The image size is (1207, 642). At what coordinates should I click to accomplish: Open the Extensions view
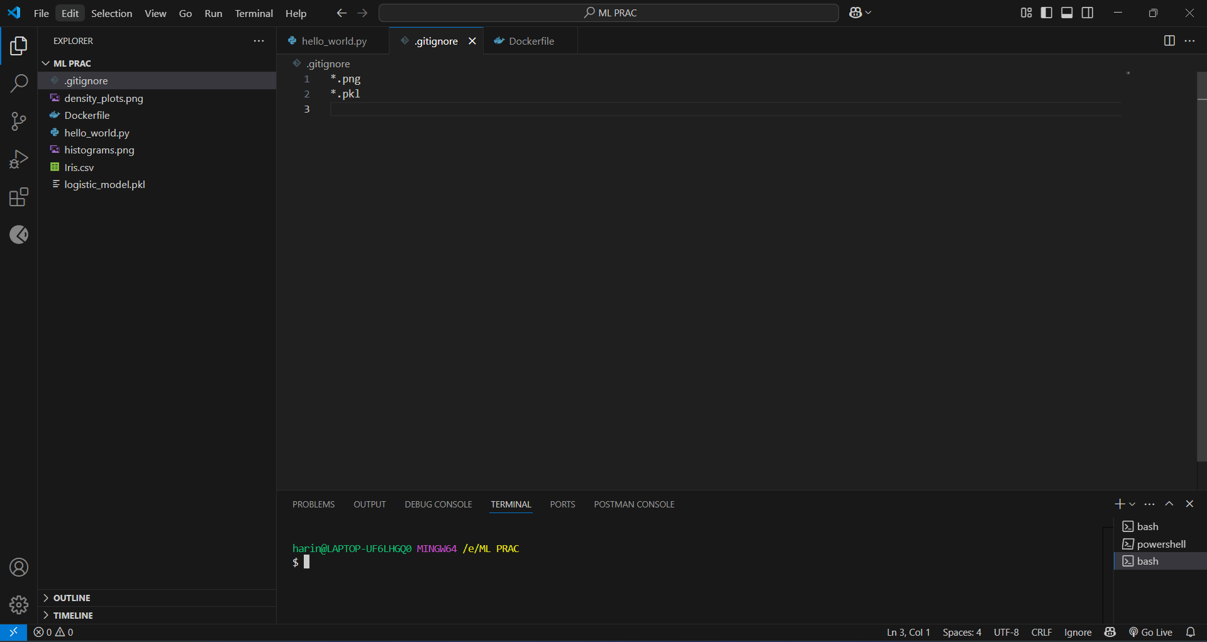coord(19,197)
